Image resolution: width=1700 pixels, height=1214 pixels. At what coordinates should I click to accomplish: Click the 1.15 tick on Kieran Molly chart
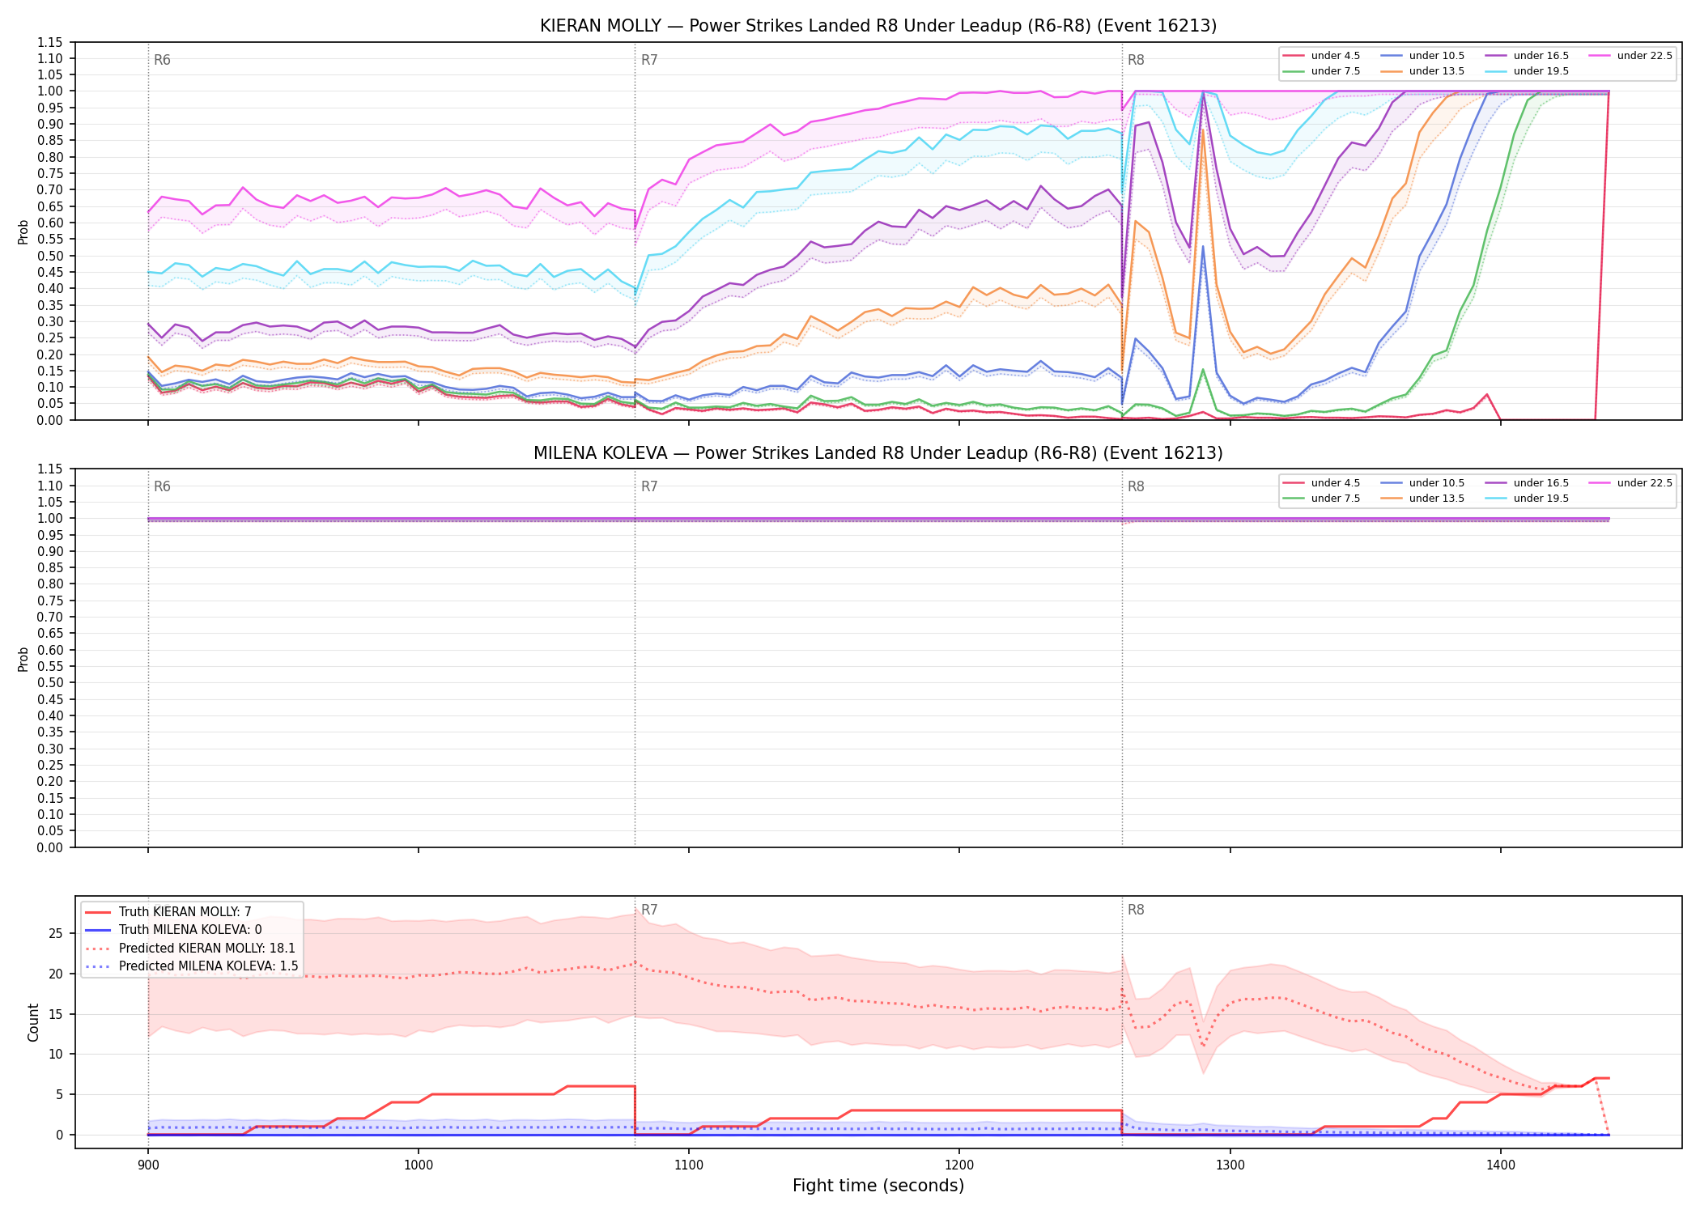(51, 42)
